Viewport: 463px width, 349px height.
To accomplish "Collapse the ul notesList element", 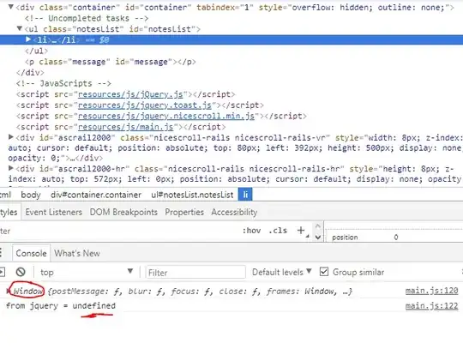I will [x=20, y=28].
